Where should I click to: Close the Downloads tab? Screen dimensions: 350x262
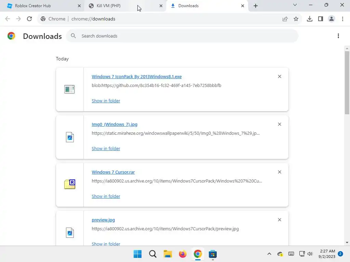[x=243, y=6]
